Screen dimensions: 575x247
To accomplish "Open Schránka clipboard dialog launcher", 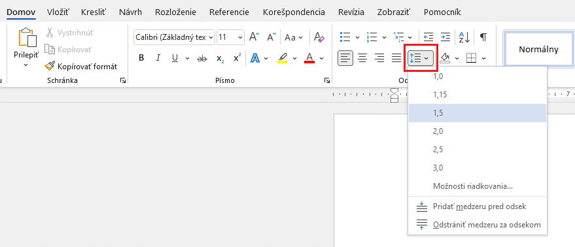I will pyautogui.click(x=123, y=80).
